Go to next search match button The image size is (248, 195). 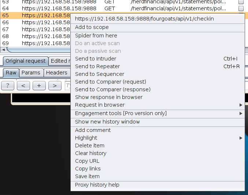(x=55, y=86)
